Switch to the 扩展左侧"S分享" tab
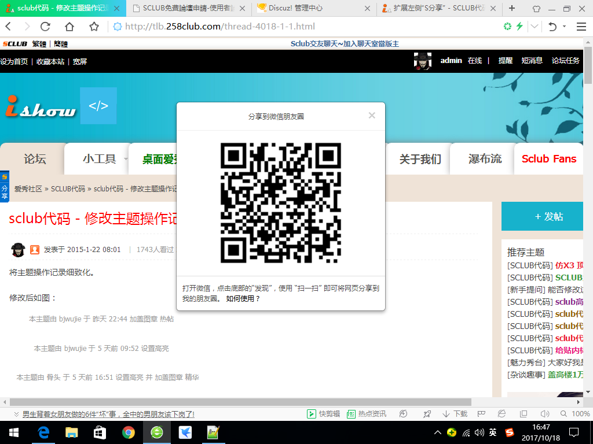Screen dimensions: 593x444 tap(439, 8)
